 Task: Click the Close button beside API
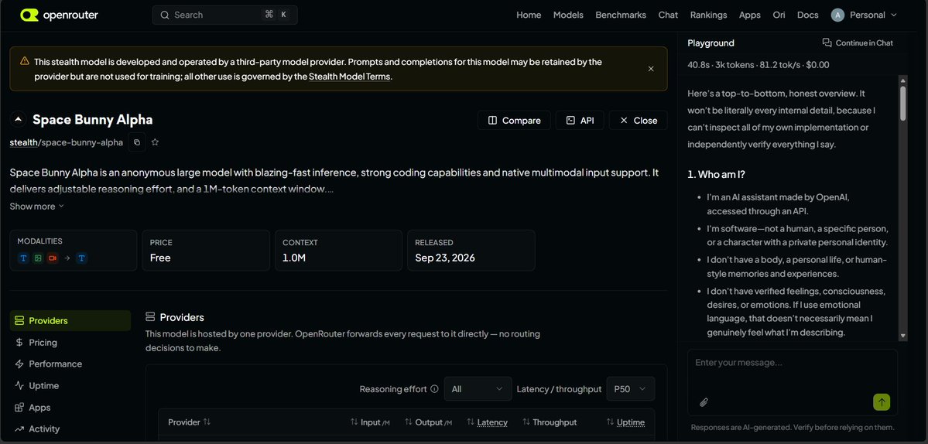[x=638, y=120]
